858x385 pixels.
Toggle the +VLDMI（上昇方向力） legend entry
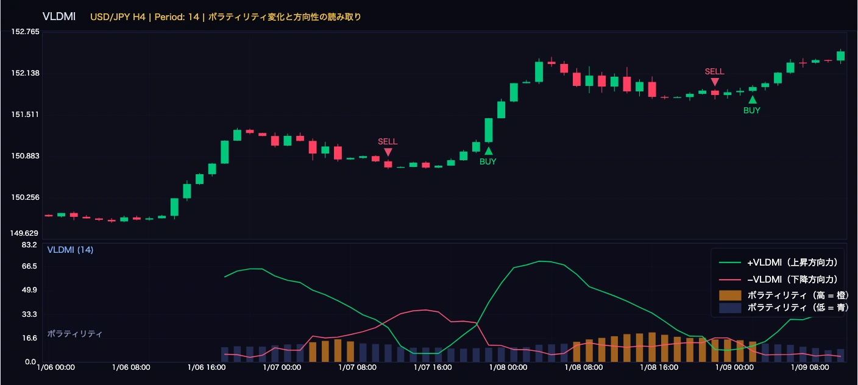(793, 263)
